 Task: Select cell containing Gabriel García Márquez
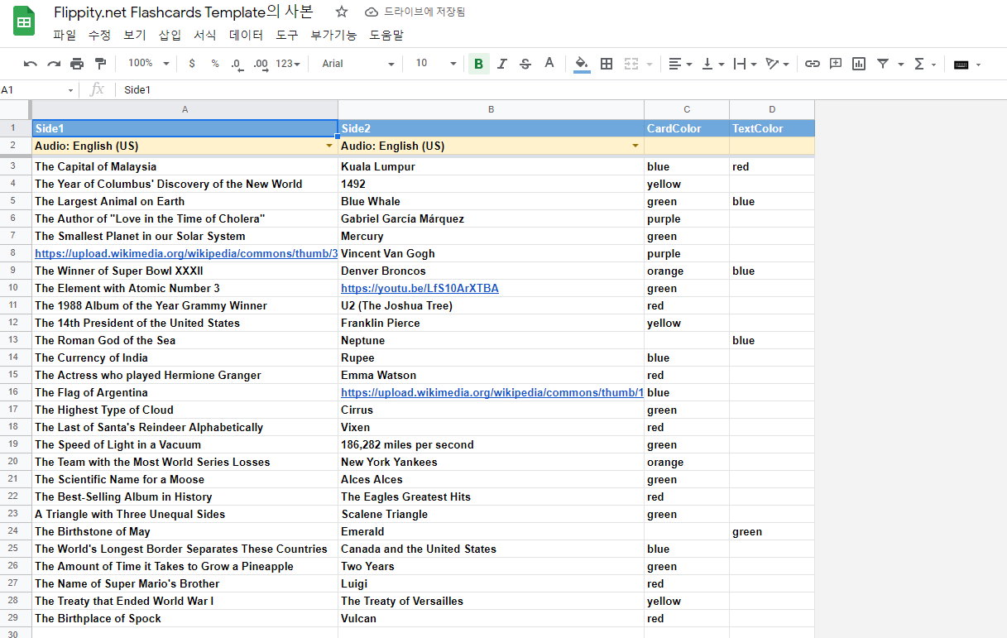[491, 218]
